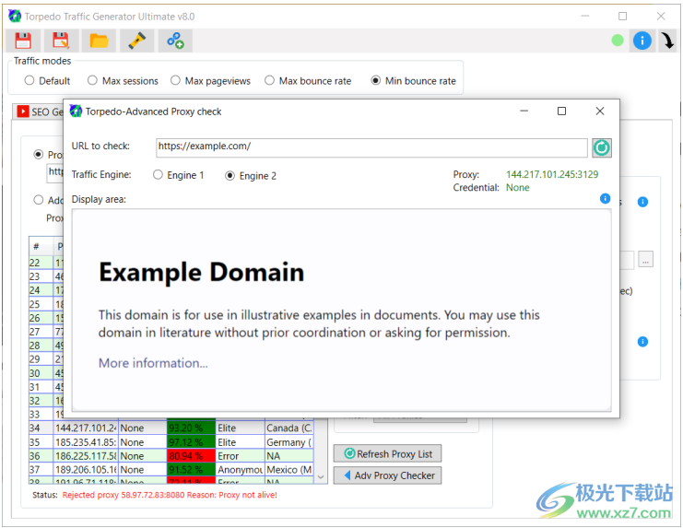Click the green reload button beside the URL field
Image resolution: width=683 pixels, height=528 pixels.
pos(602,147)
